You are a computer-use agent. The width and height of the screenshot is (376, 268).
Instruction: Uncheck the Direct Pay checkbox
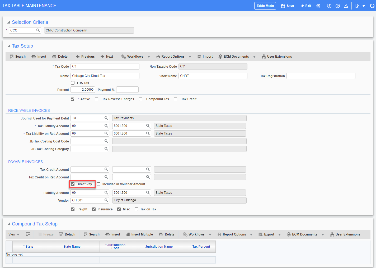(73, 184)
